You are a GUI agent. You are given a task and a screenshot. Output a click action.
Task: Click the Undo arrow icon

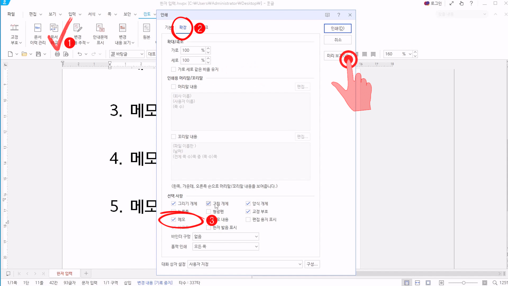(x=79, y=54)
